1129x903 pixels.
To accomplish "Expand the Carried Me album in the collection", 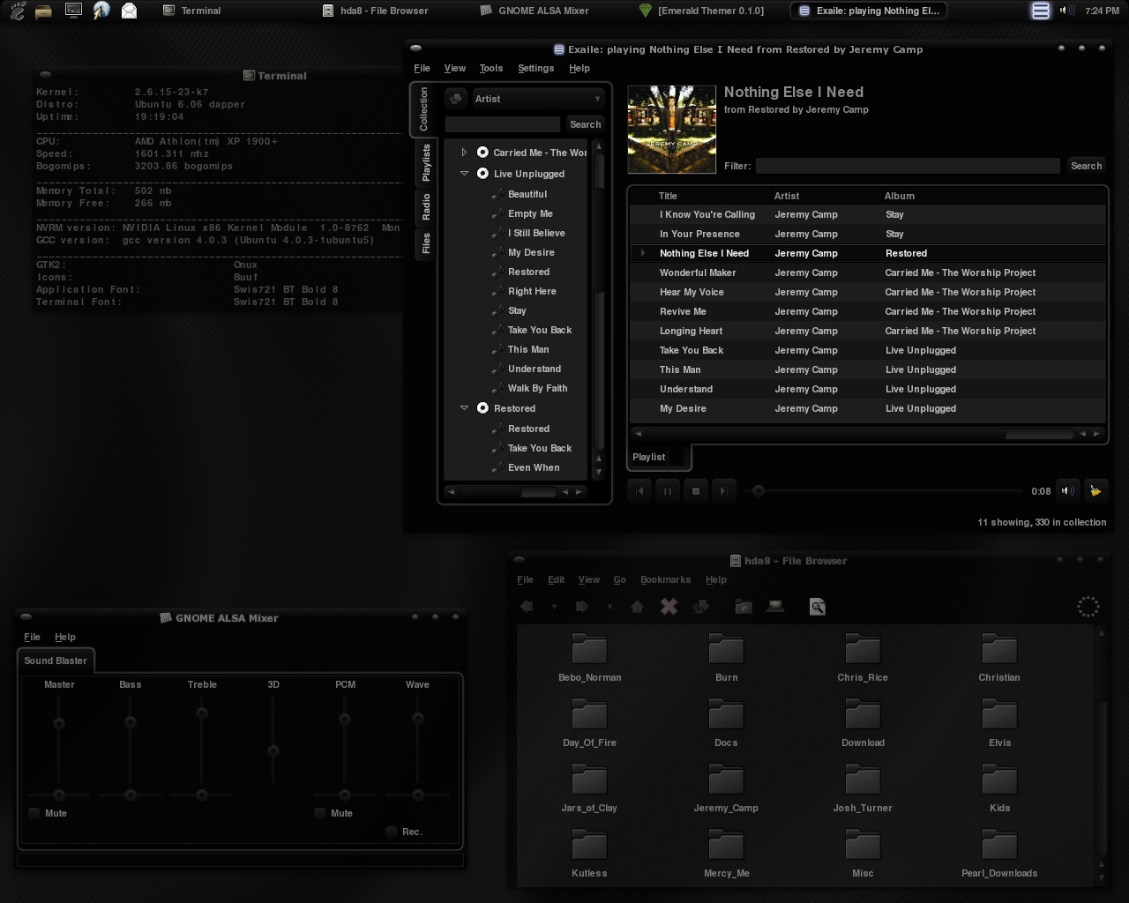I will (x=464, y=153).
